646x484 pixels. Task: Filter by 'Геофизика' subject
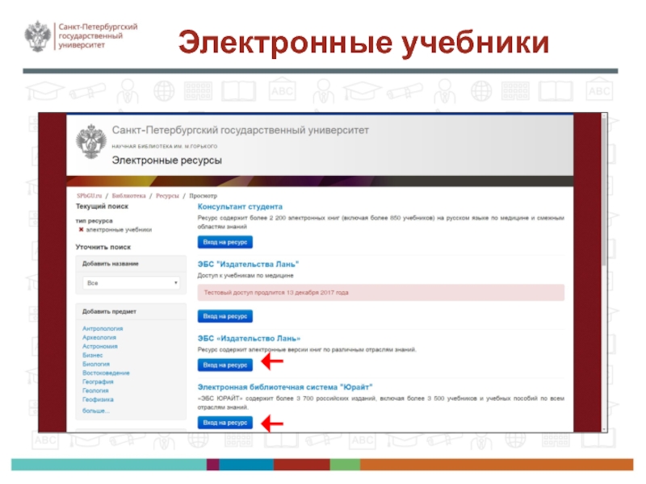(98, 399)
